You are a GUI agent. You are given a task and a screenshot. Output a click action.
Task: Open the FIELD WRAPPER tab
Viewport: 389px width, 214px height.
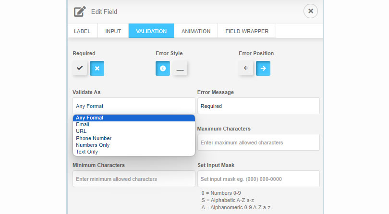247,31
